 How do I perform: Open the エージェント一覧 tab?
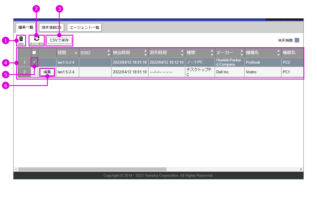pos(84,27)
